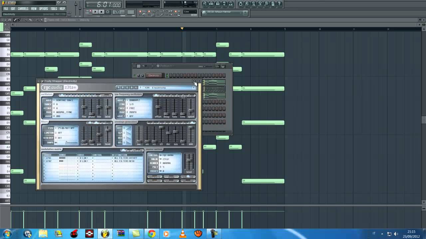
Task: Click the audio editor scissors icon
Action: click(260, 4)
